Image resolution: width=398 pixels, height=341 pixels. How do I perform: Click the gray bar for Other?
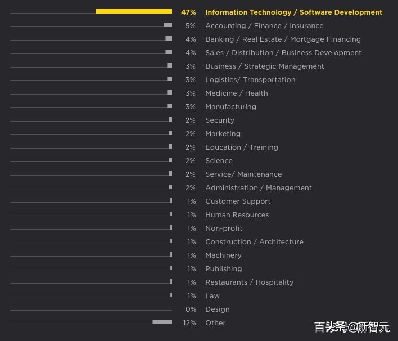(x=162, y=322)
